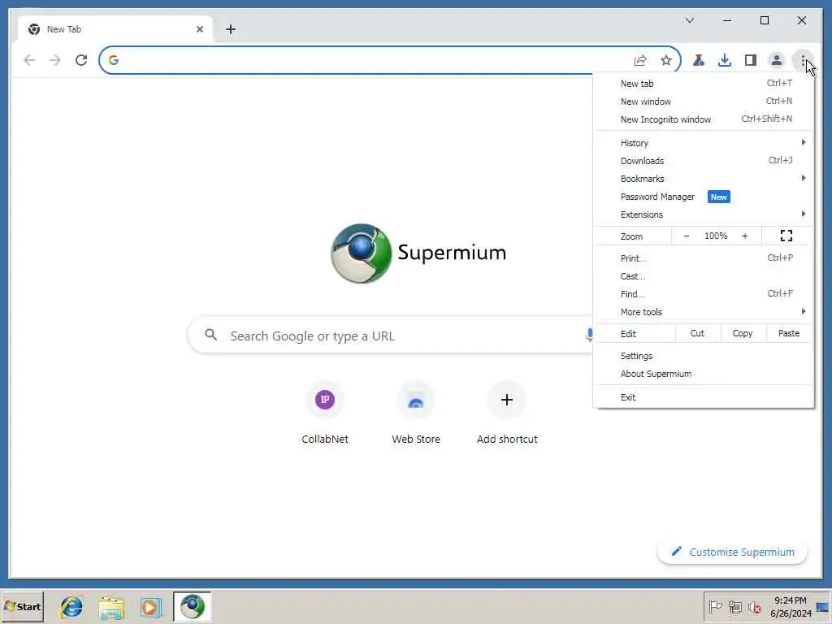This screenshot has height=624, width=832.
Task: Choose Print... from menu
Action: coord(704,258)
